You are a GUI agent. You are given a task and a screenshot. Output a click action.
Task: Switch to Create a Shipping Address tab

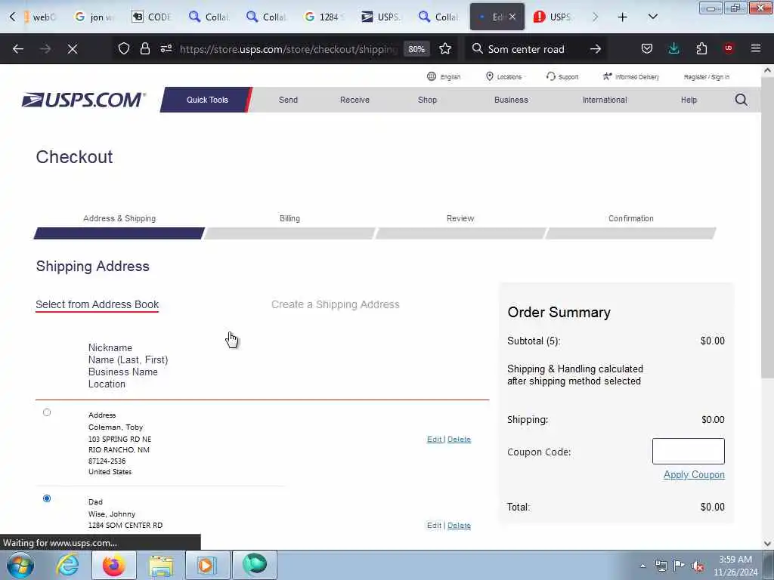point(335,304)
